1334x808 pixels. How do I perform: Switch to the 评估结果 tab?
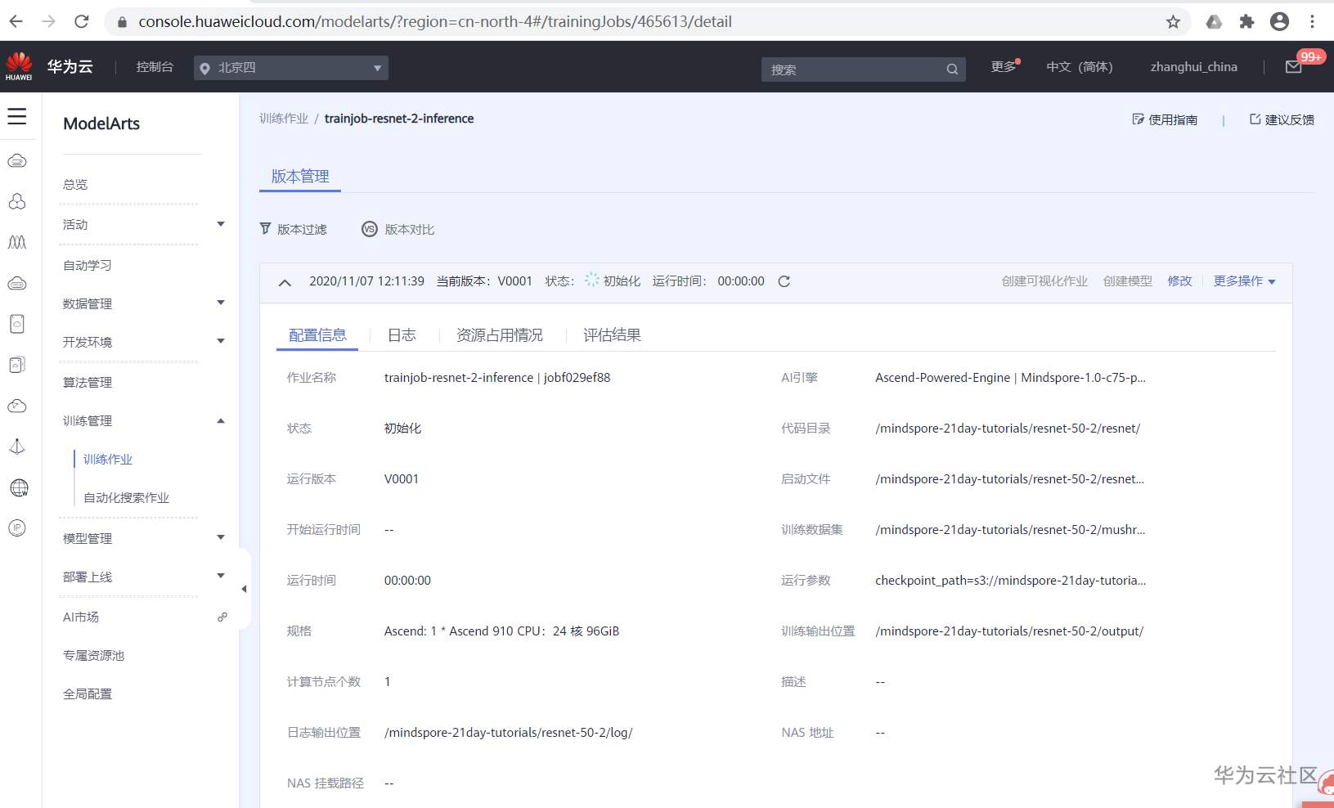click(x=612, y=335)
